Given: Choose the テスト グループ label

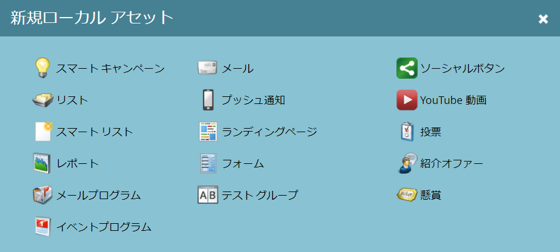Looking at the screenshot, I should point(259,195).
